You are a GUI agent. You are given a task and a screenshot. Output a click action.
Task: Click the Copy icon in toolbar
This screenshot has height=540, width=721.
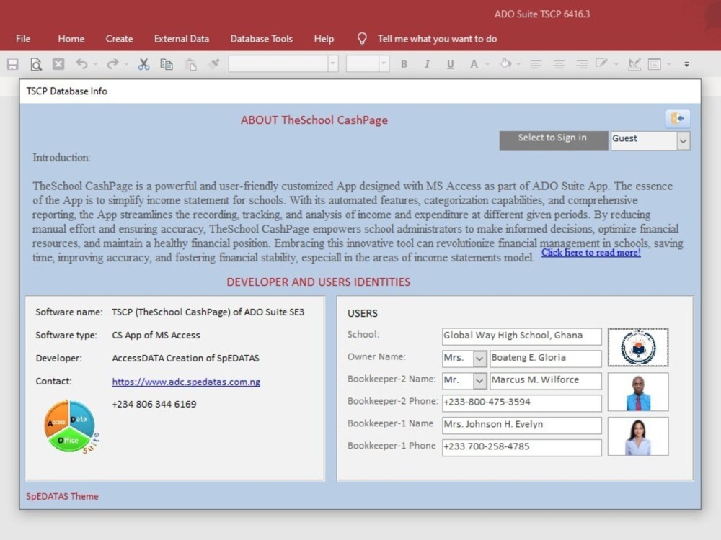tap(167, 64)
